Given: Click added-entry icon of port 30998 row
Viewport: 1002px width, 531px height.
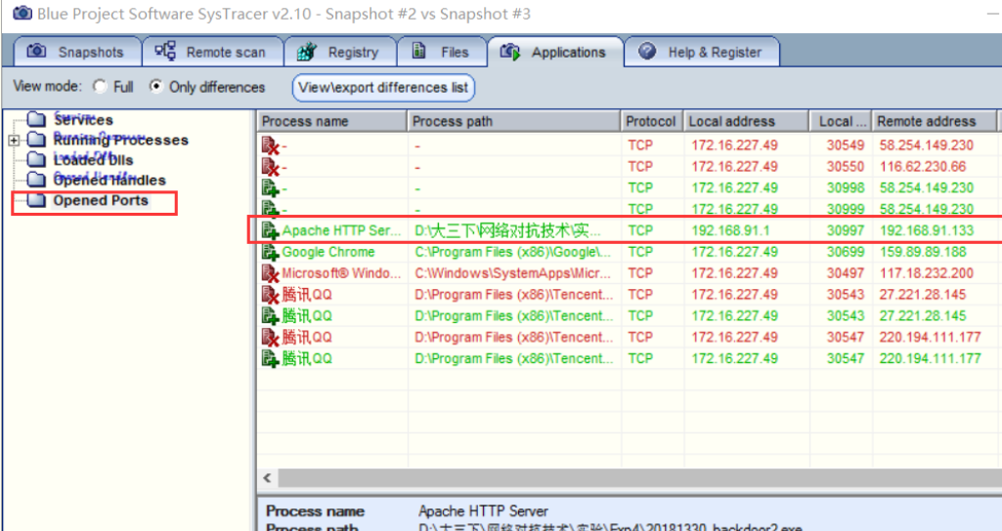Looking at the screenshot, I should pos(271,188).
